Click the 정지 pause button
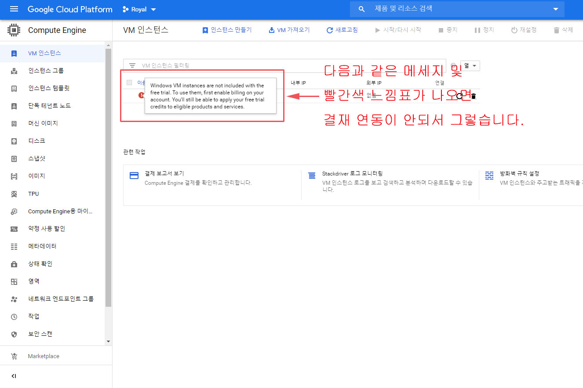 pos(484,30)
